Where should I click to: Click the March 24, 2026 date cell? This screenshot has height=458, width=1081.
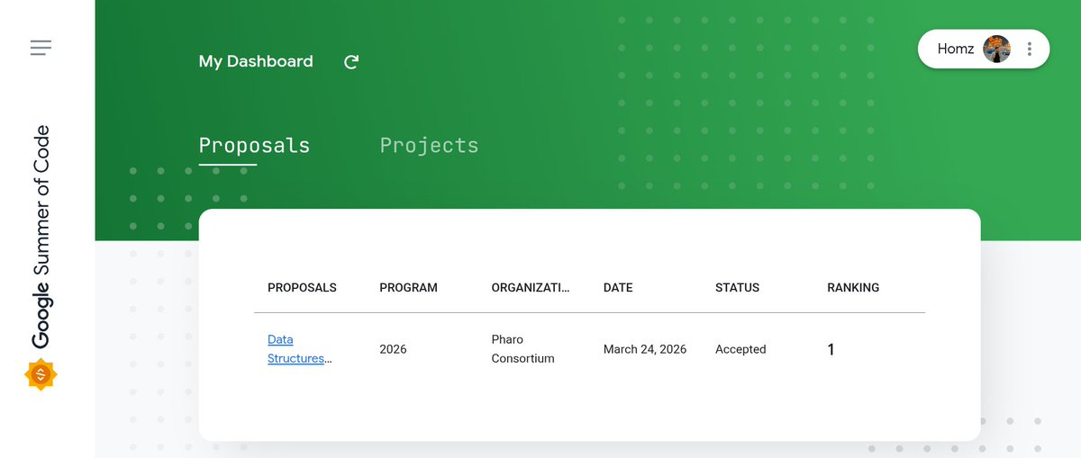click(x=645, y=349)
